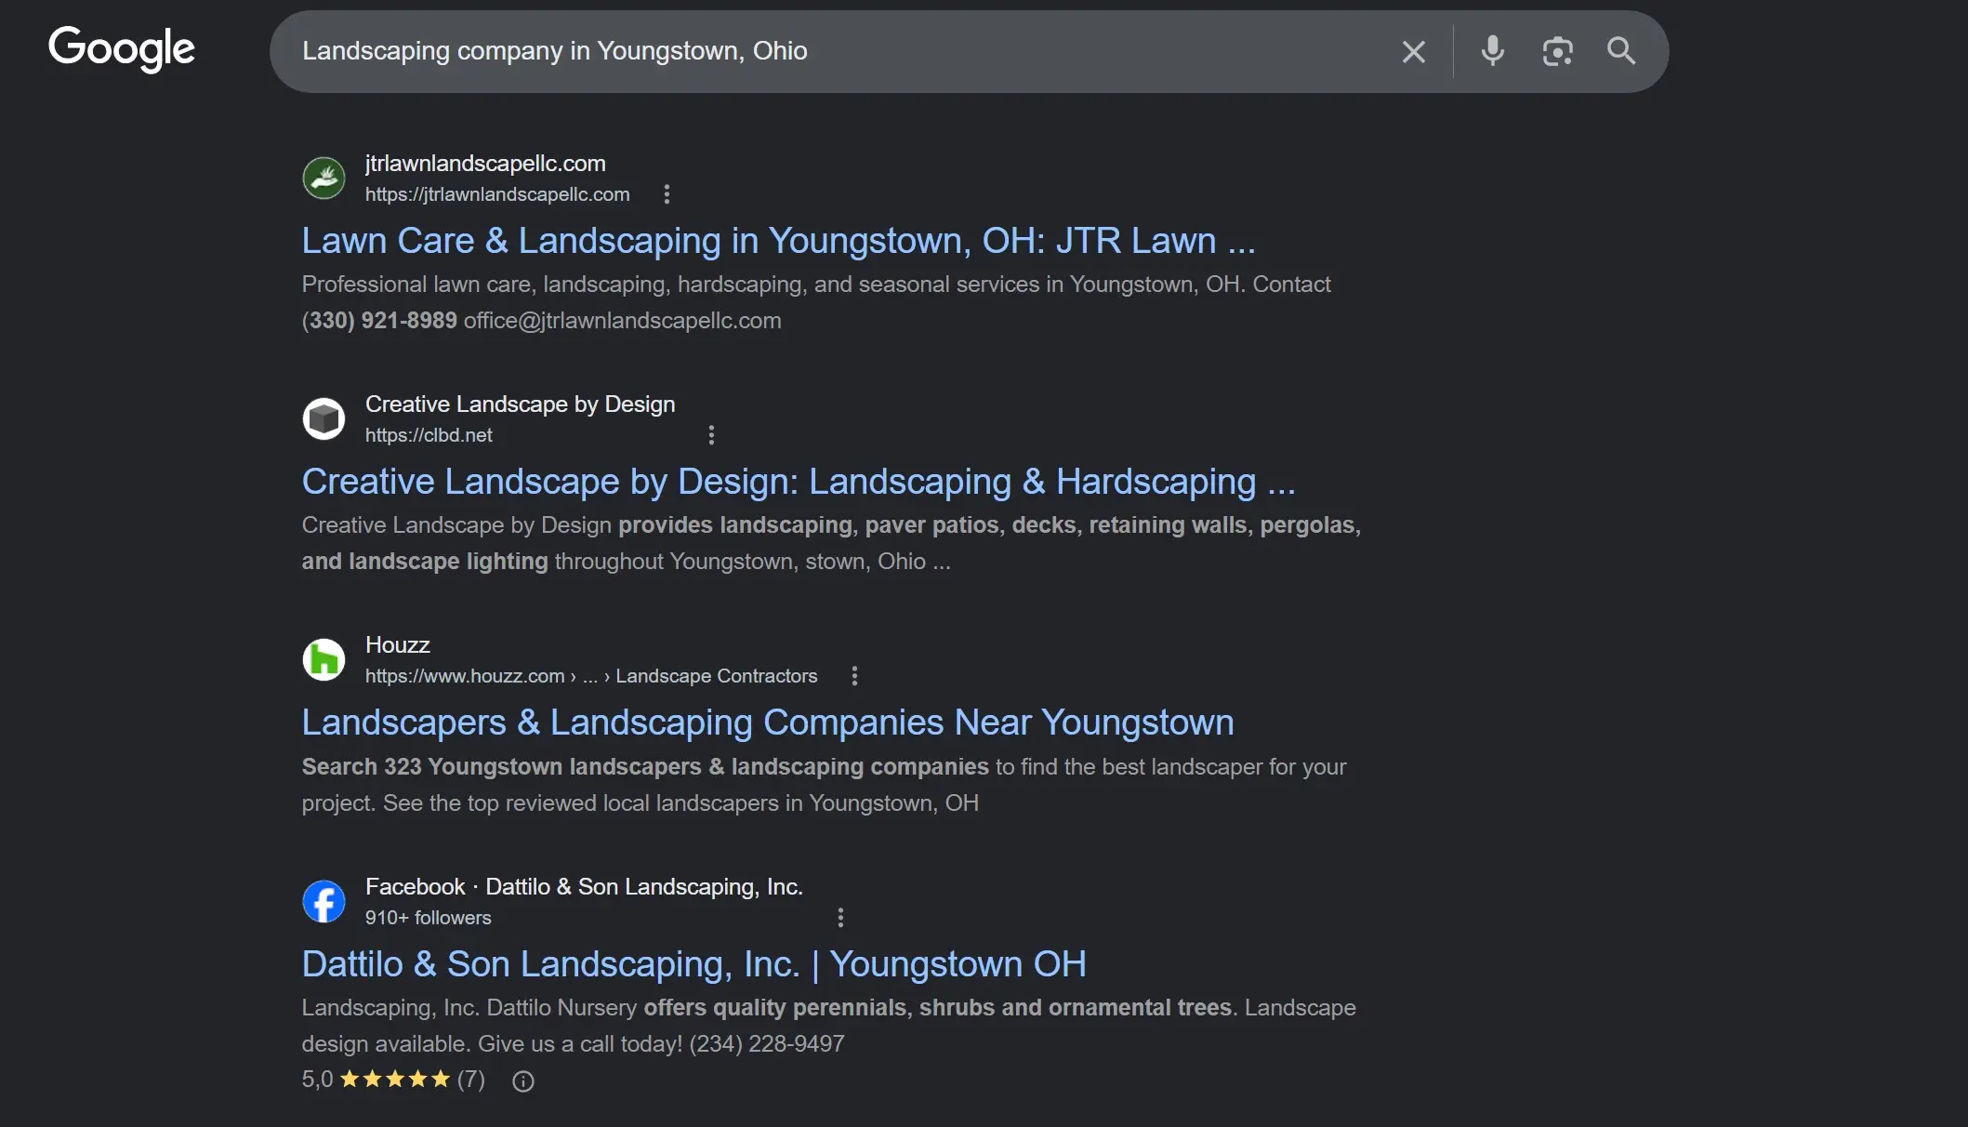Click the info icon beside the 5,0 rating
The width and height of the screenshot is (1968, 1127).
pyautogui.click(x=523, y=1081)
